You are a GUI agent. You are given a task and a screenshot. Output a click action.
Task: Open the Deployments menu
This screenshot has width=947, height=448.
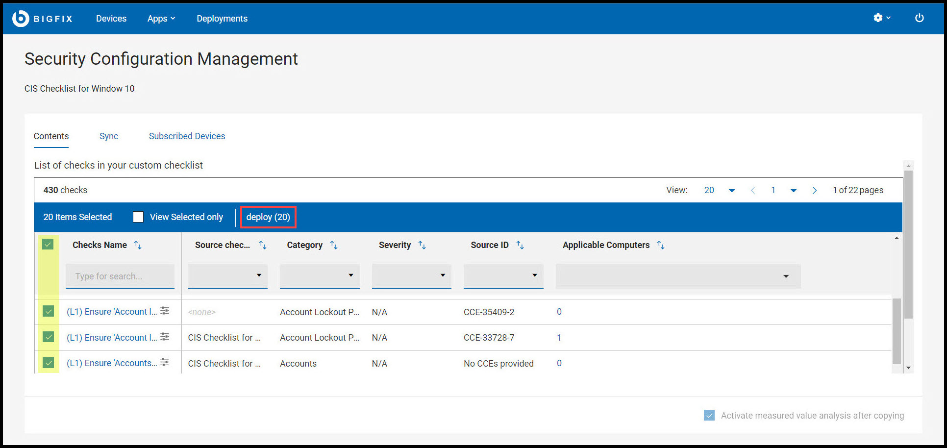coord(222,19)
